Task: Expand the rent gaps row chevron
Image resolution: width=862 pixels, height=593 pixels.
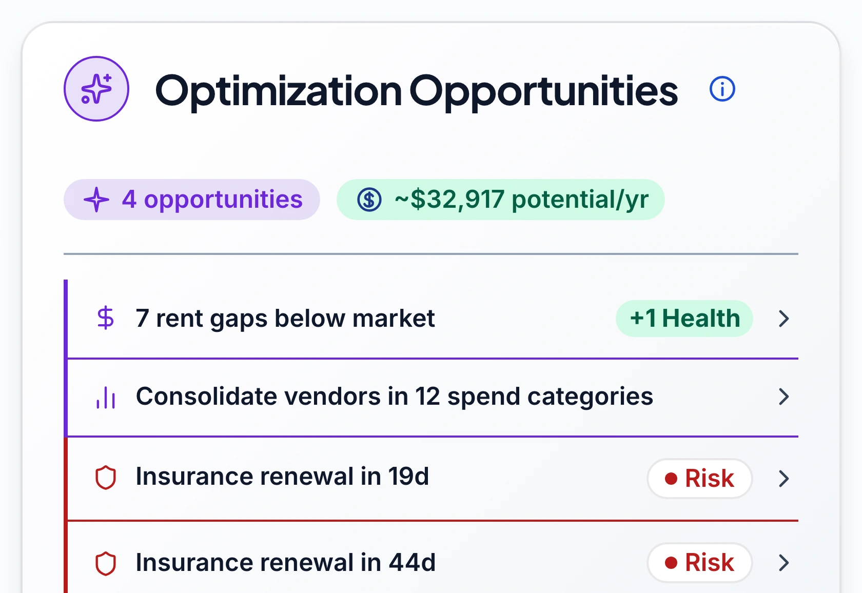Action: [783, 319]
